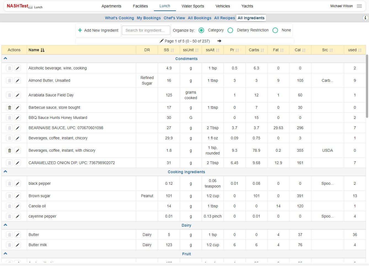The width and height of the screenshot is (369, 266).
Task: Switch to What's Cooking tab
Action: 119,18
